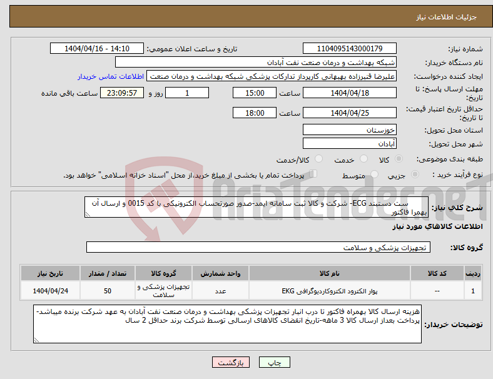Screen dimensions: 493x379
Task: Click the ردیف column header
Action: [x=473, y=273]
